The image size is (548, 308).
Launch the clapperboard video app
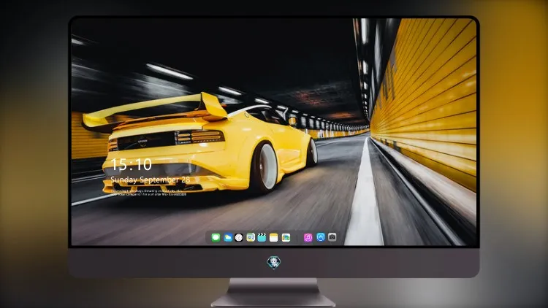tap(262, 237)
